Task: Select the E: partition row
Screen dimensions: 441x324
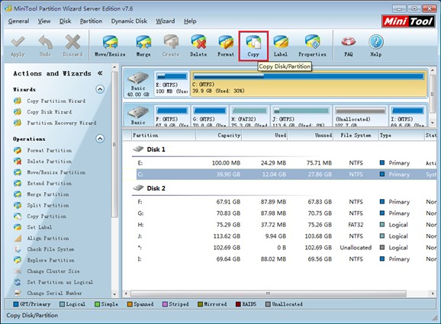Action: (286, 163)
